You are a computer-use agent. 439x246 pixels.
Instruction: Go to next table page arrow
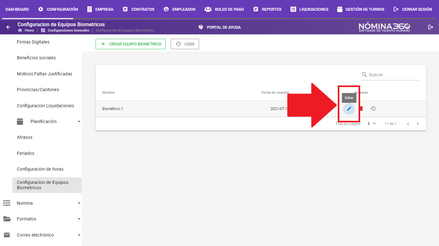[418, 124]
